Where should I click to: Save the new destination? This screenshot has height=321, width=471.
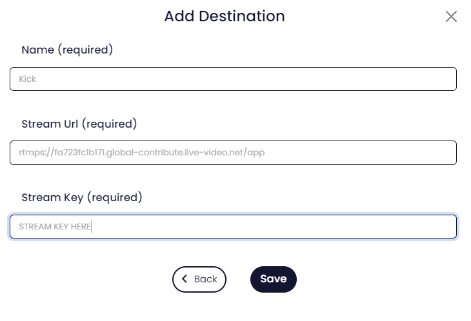273,279
